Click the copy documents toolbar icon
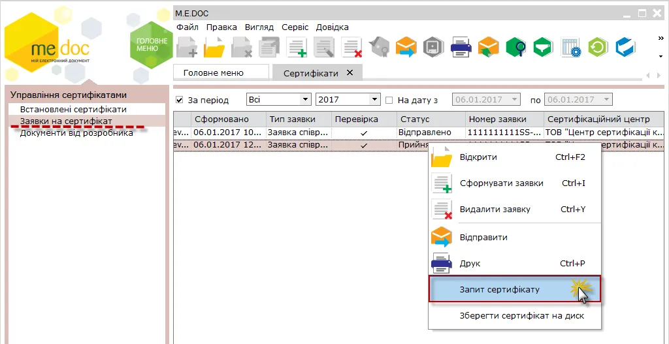669x344 pixels. (x=269, y=47)
